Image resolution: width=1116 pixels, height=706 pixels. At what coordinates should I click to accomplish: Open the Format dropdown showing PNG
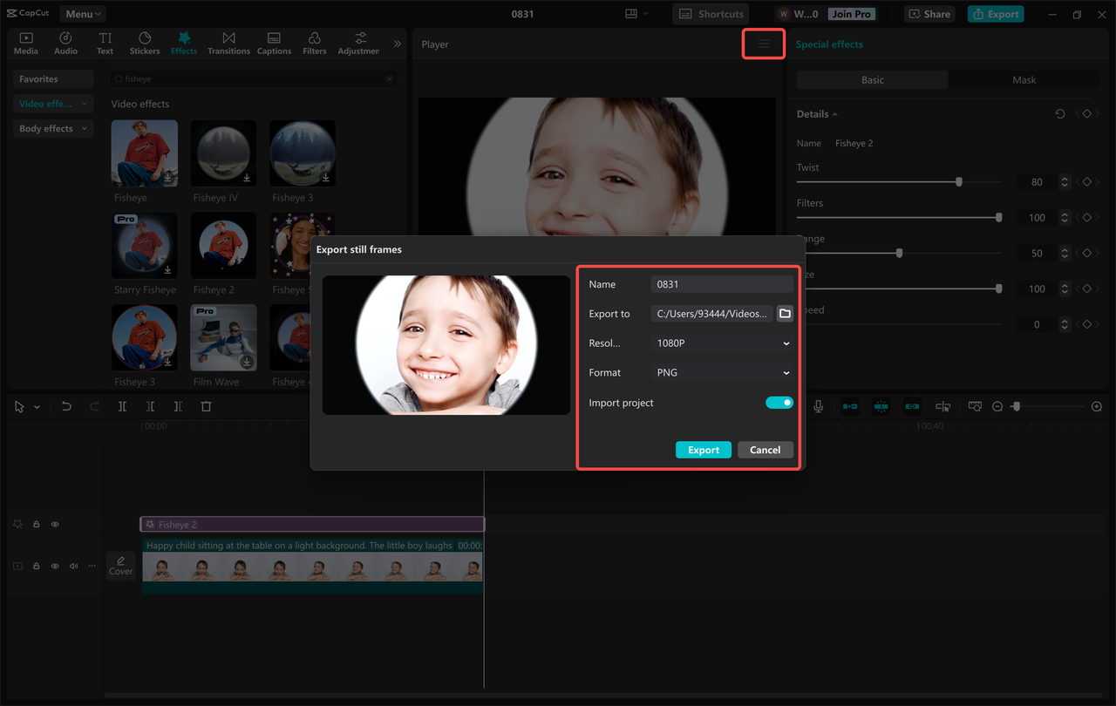click(x=722, y=372)
